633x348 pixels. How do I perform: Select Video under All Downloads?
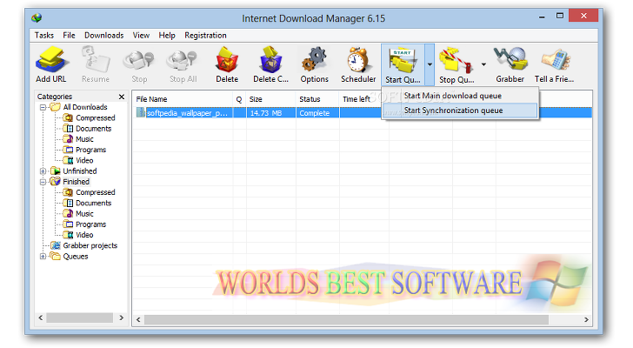84,160
